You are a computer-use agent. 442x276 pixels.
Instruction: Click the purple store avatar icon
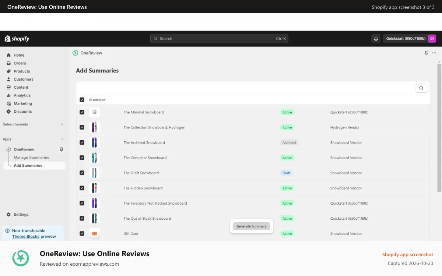tap(432, 39)
